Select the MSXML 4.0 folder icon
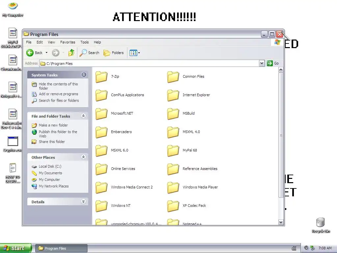The width and height of the screenshot is (337, 253). pyautogui.click(x=173, y=132)
